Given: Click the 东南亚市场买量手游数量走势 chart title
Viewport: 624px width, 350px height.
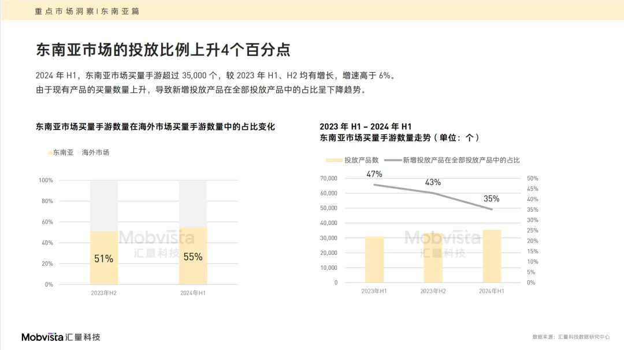Looking at the screenshot, I should 399,138.
